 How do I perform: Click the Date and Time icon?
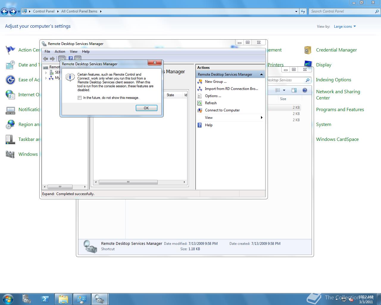pos(10,65)
